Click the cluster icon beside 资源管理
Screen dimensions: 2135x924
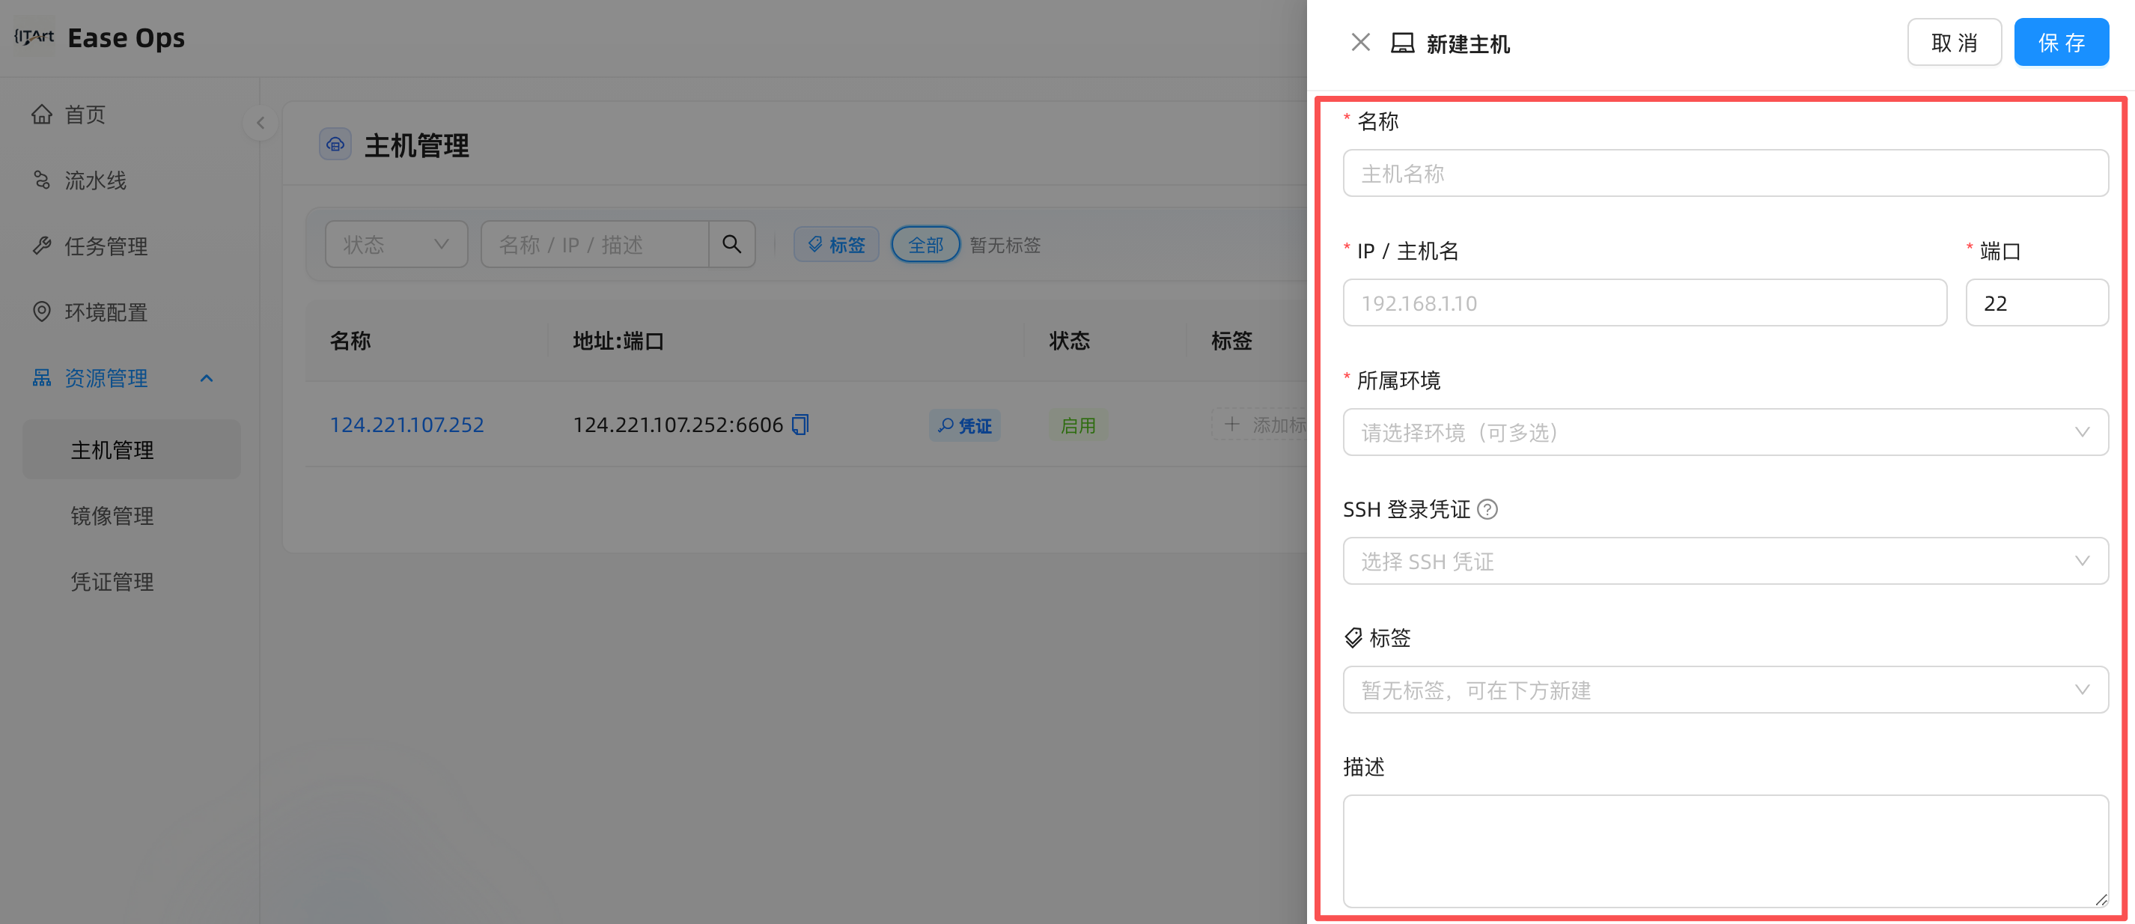tap(41, 378)
